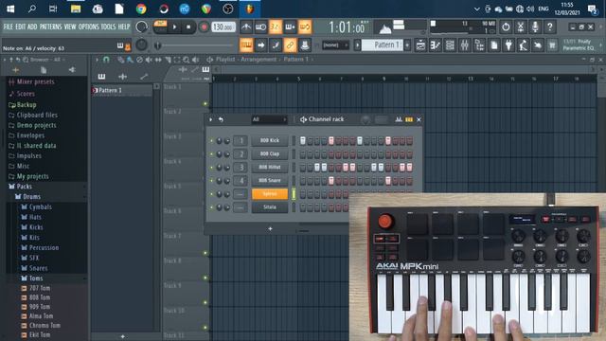Image resolution: width=606 pixels, height=341 pixels.
Task: Open the tempo tapper icon
Action: coord(524,45)
